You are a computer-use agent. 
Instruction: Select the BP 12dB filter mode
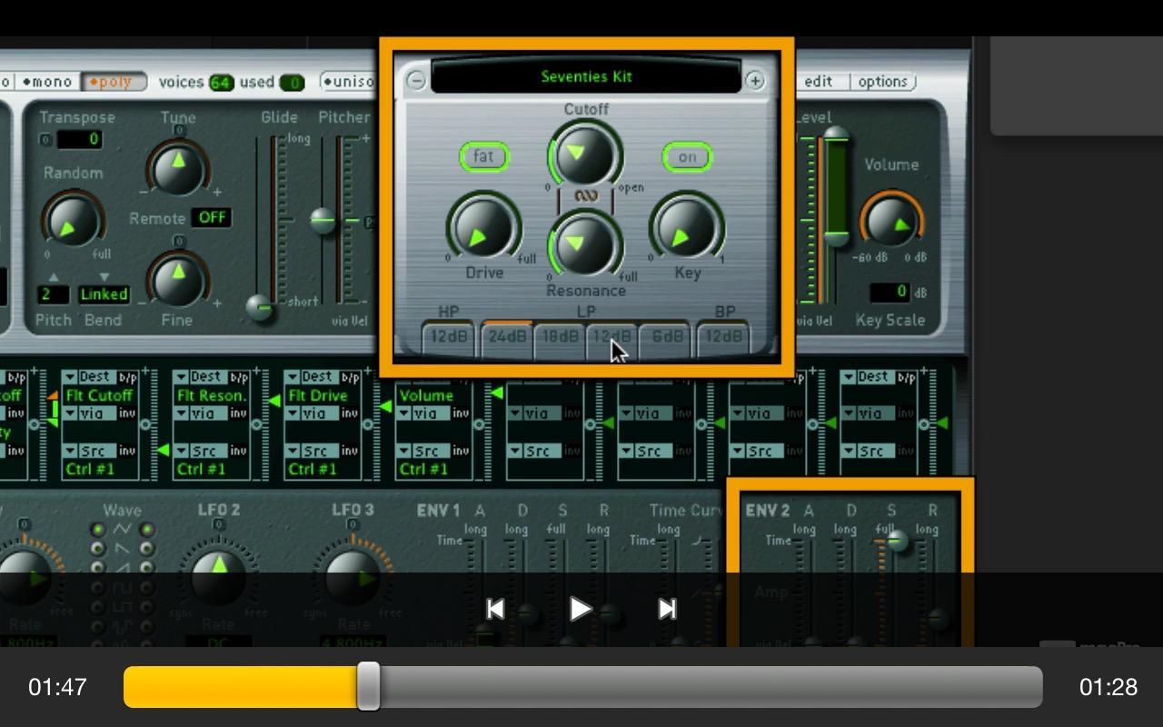(723, 337)
